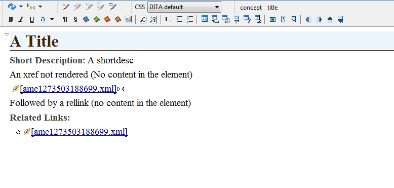Open the CSS DITA default combo box

[x=184, y=7]
